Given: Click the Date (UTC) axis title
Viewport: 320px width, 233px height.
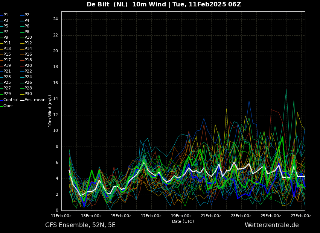Looking at the screenshot, I should point(183,221).
